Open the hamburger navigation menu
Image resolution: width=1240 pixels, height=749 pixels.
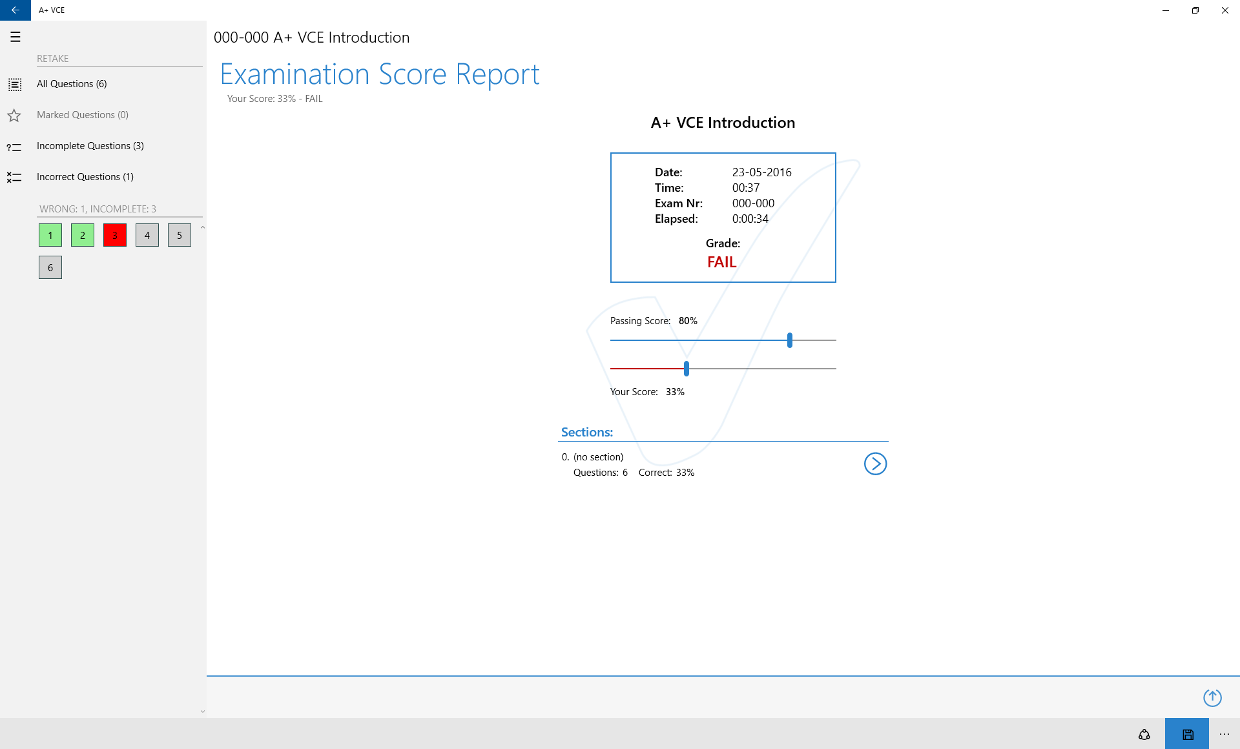pyautogui.click(x=15, y=37)
